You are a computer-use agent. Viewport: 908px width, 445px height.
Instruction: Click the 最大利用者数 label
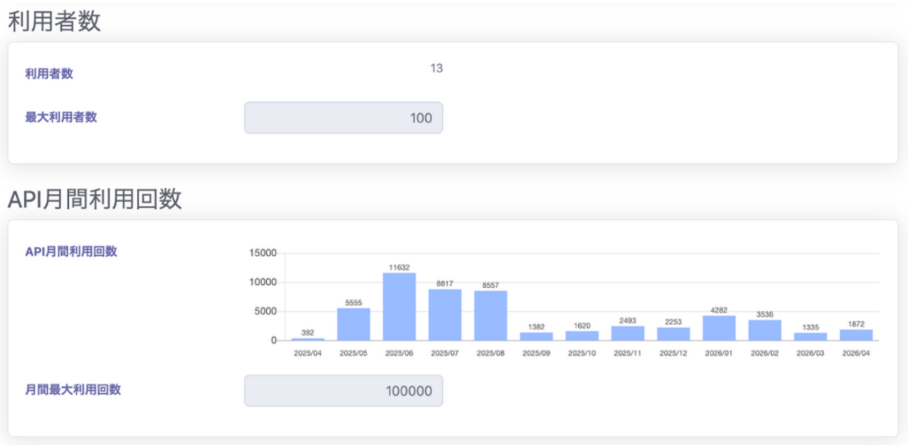click(x=61, y=117)
